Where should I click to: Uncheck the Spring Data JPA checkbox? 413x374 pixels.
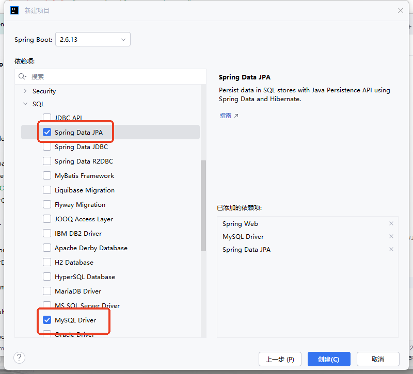(47, 132)
